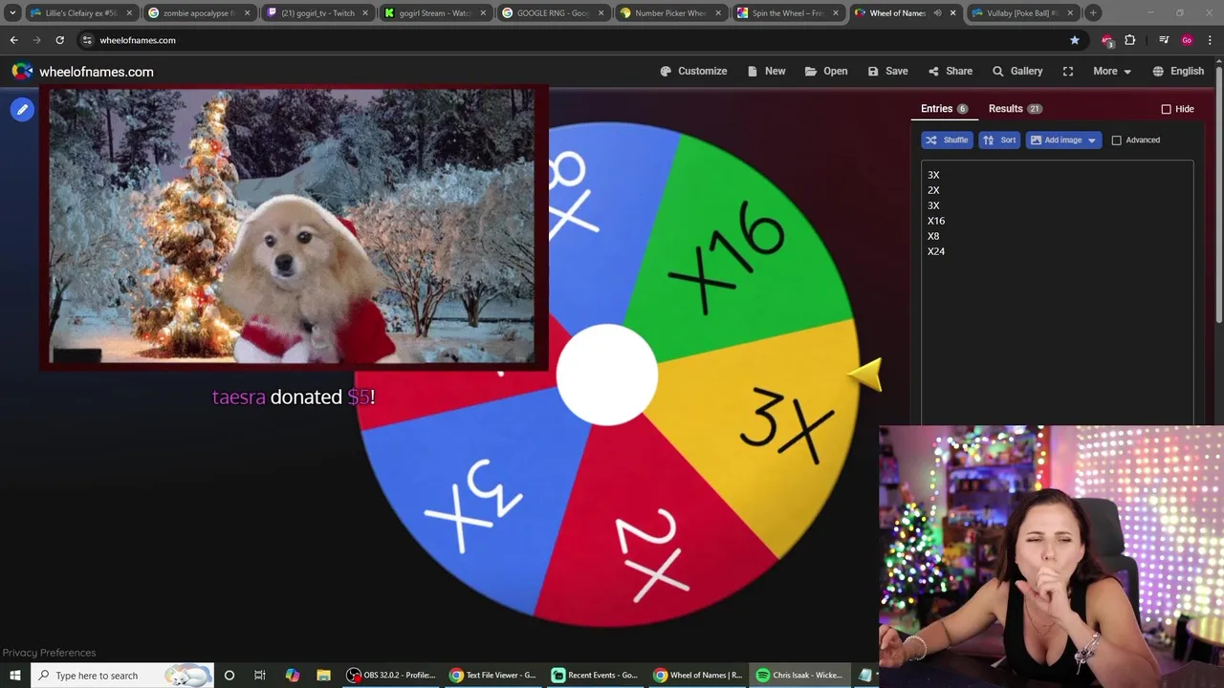Viewport: 1224px width, 688px height.
Task: Switch to Recent Events taskbar window
Action: pos(595,676)
